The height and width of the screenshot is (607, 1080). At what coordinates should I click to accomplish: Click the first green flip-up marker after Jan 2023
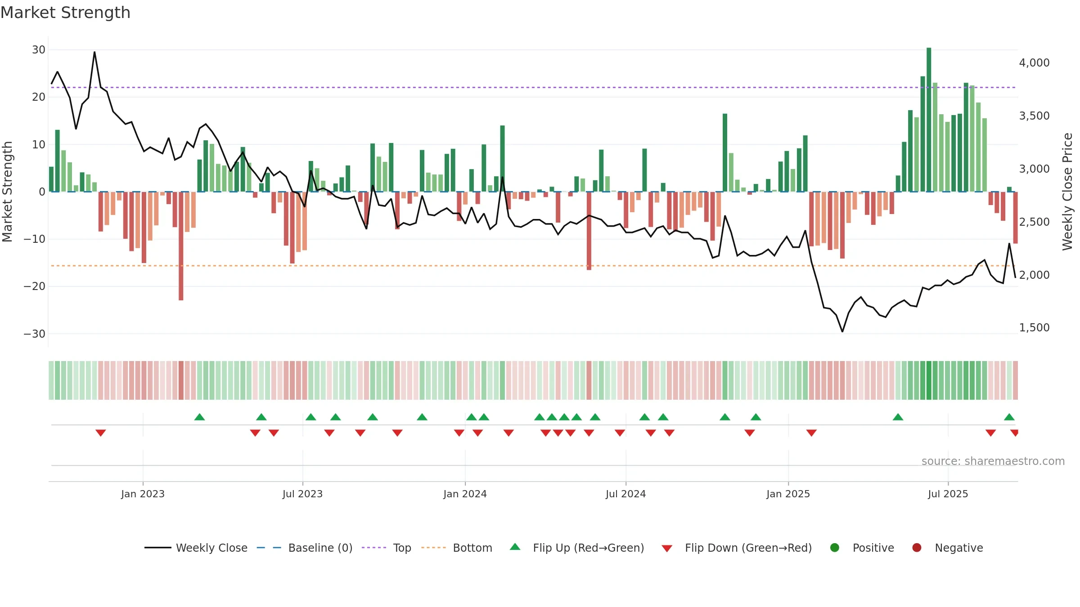[x=200, y=417]
